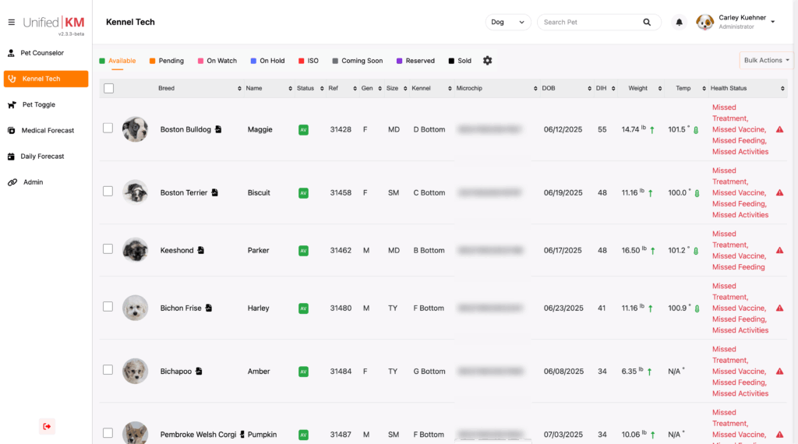This screenshot has height=444, width=798.
Task: Click the Admin link icon
Action: [12, 182]
